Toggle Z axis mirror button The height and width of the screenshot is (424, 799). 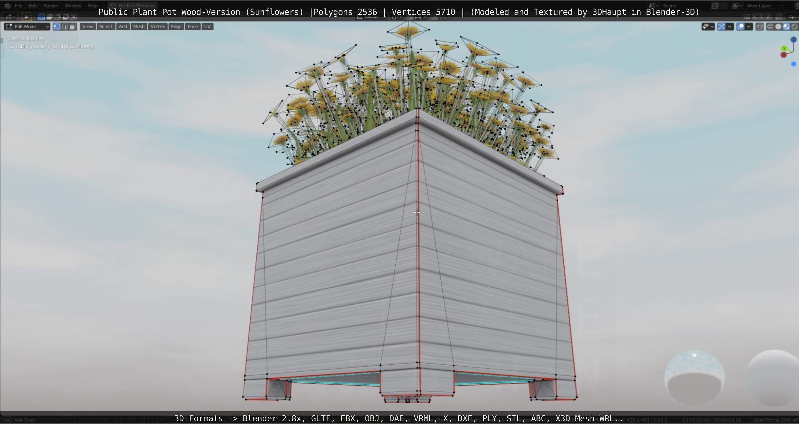769,17
